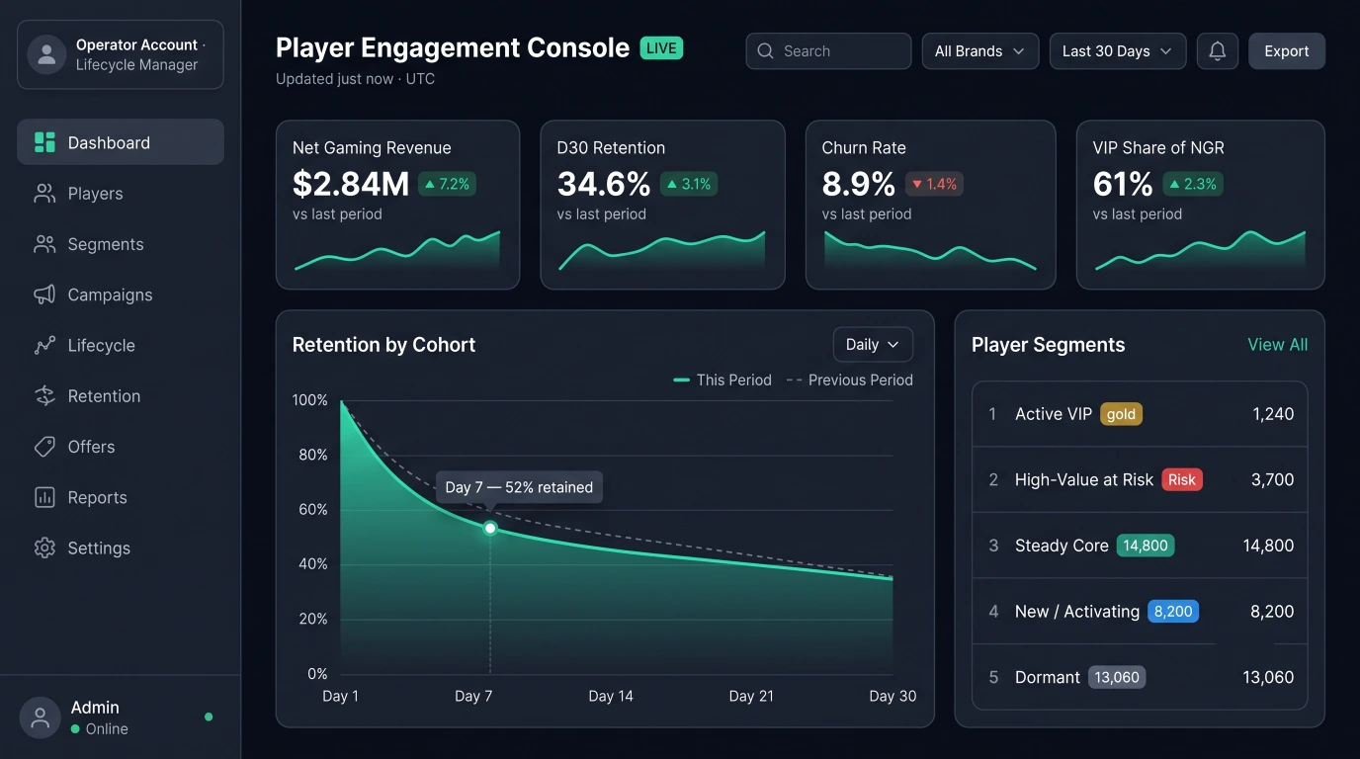
Task: Click the Admin user avatar
Action: tap(40, 717)
